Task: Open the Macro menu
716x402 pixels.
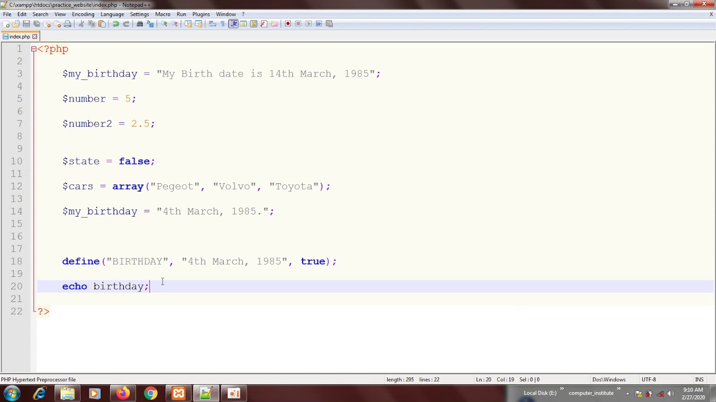Action: point(163,14)
